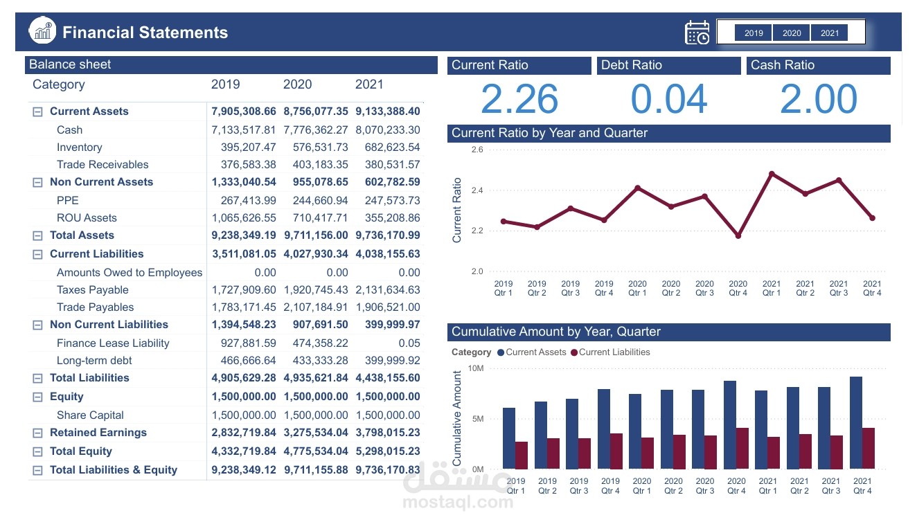Toggle Current Assets legend swatch
The width and height of the screenshot is (917, 522).
click(501, 352)
